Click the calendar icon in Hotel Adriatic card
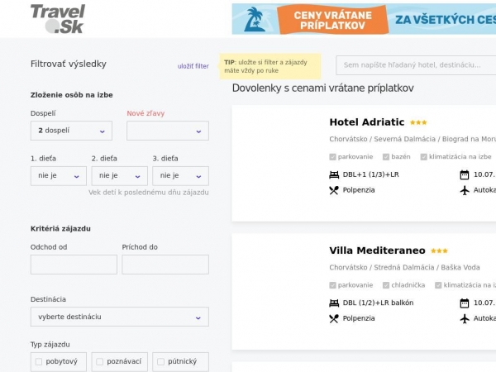Viewport: 496px width, 372px height. click(x=464, y=174)
